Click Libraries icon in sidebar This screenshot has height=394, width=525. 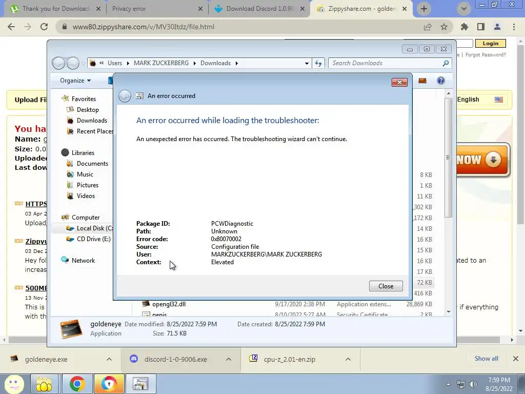click(65, 153)
